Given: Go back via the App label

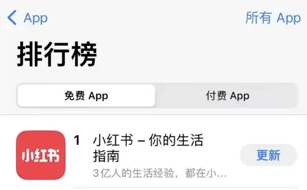Looking at the screenshot, I should click(35, 18).
